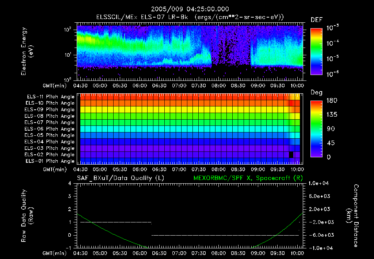Click the Raw Data Quality (Raw) axis label

(x=27, y=216)
